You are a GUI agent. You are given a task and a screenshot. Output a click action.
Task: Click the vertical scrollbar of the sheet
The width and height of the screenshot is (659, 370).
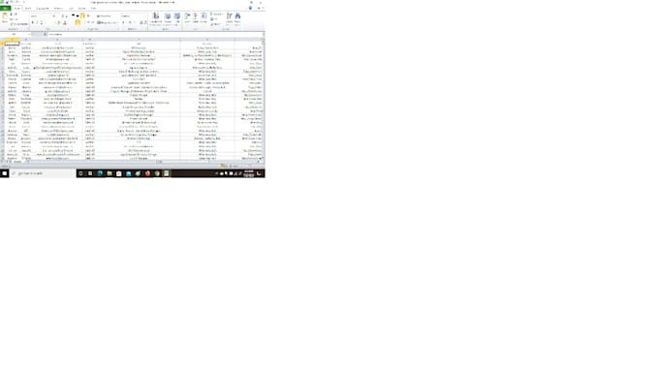(263, 99)
